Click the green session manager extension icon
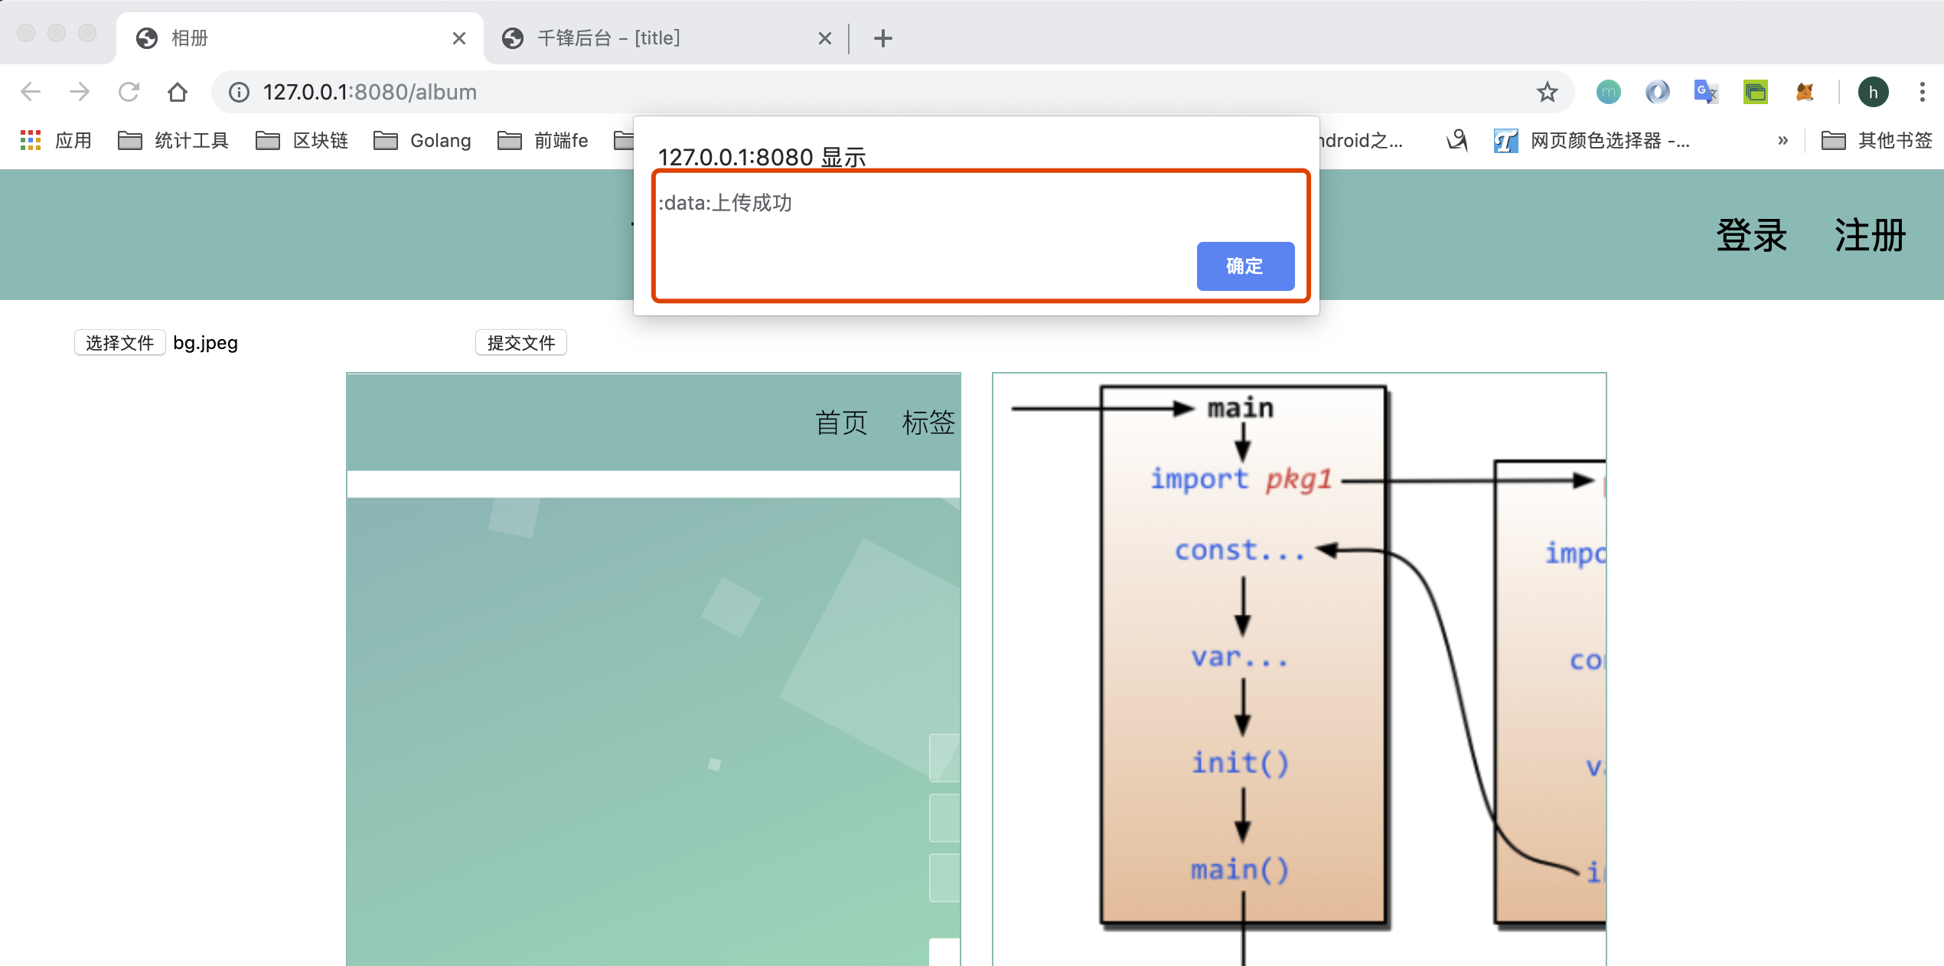This screenshot has width=1944, height=966. pos(1755,91)
